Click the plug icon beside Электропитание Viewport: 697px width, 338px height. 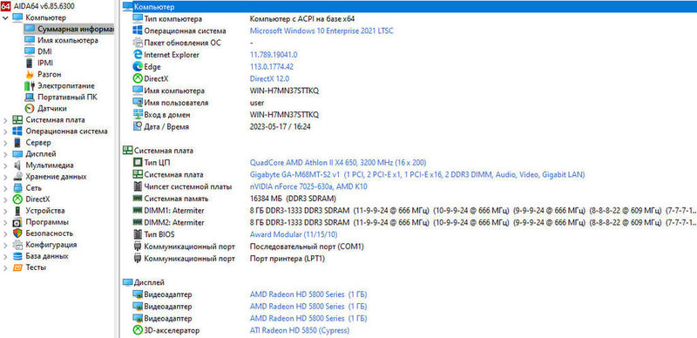pos(30,86)
